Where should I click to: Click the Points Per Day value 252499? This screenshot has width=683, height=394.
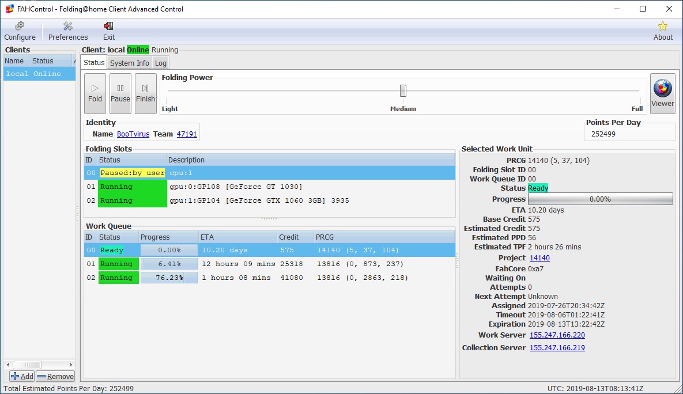pos(603,134)
